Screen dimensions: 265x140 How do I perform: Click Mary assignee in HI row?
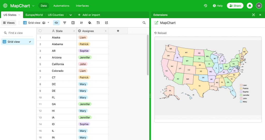(83, 111)
